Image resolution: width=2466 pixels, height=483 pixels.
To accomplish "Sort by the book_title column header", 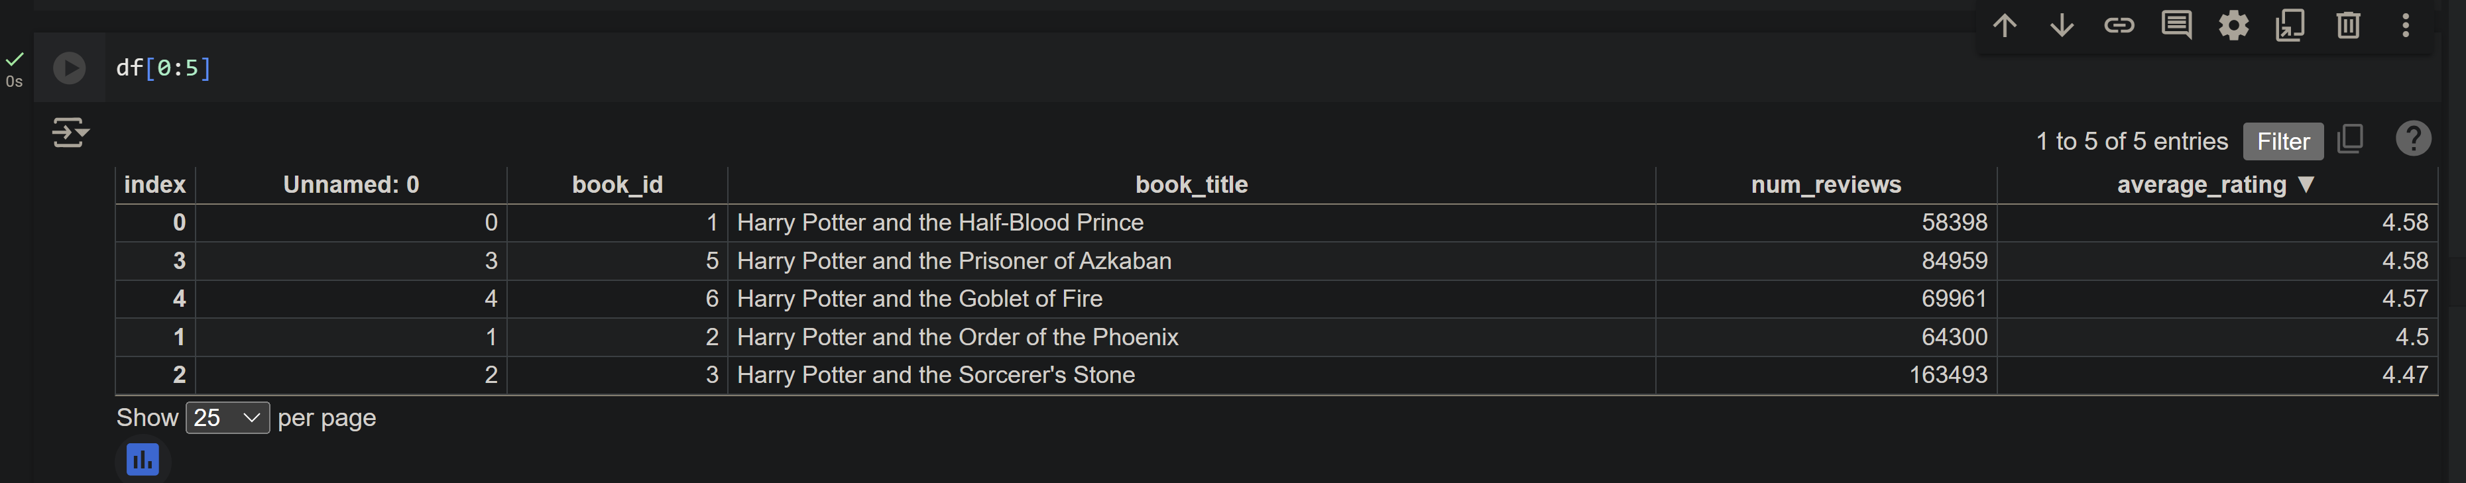I will tap(1191, 185).
